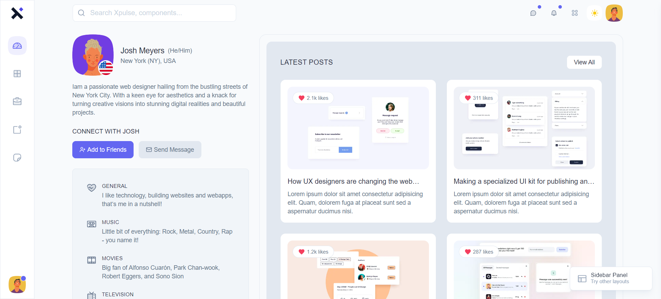Open the briefcase icon in sidebar
This screenshot has height=299, width=661.
point(17,102)
